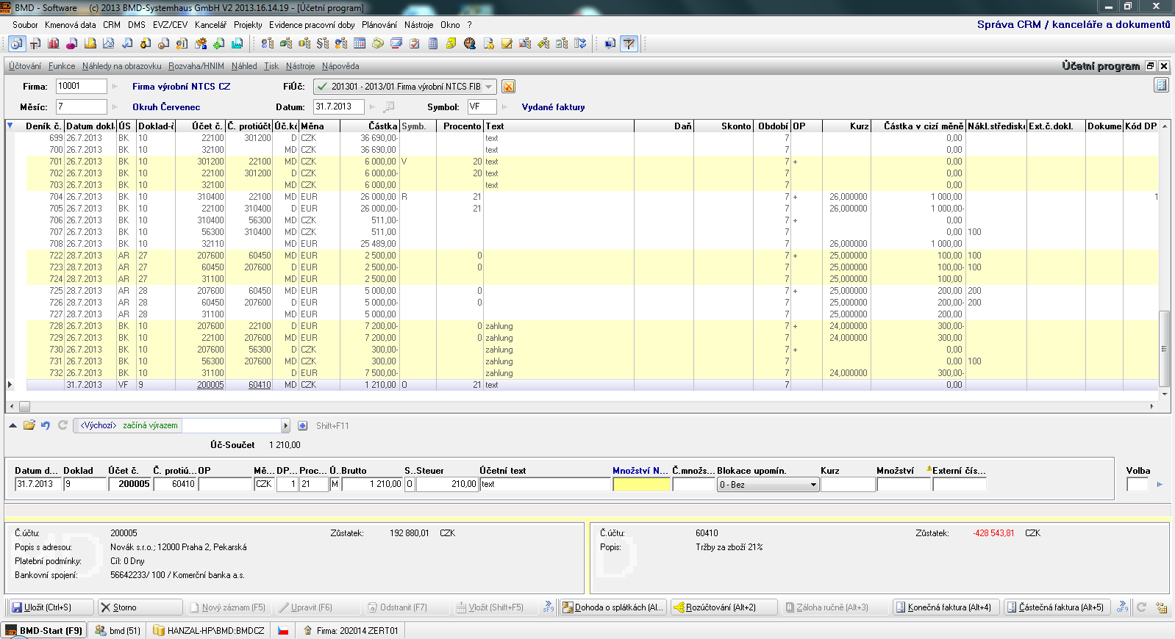Open Správa CRM / kanceláře a dokumentů link
This screenshot has height=639, width=1175.
(1074, 24)
